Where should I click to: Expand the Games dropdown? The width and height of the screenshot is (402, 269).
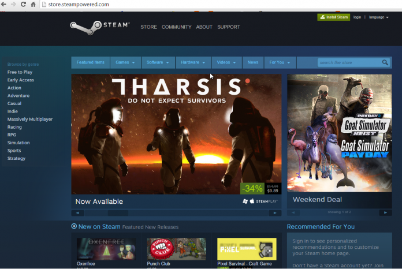[x=125, y=62]
